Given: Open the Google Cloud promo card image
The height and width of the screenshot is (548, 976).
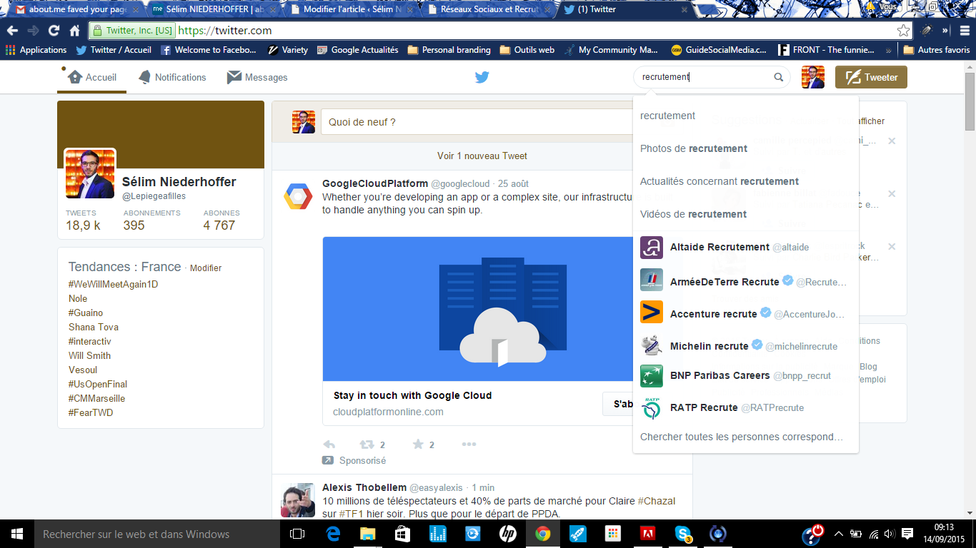Looking at the screenshot, I should (x=477, y=309).
